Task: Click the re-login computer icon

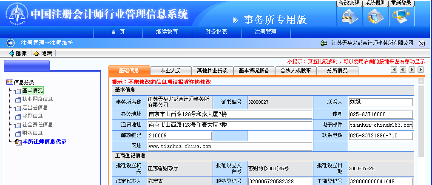Action: 401,17
